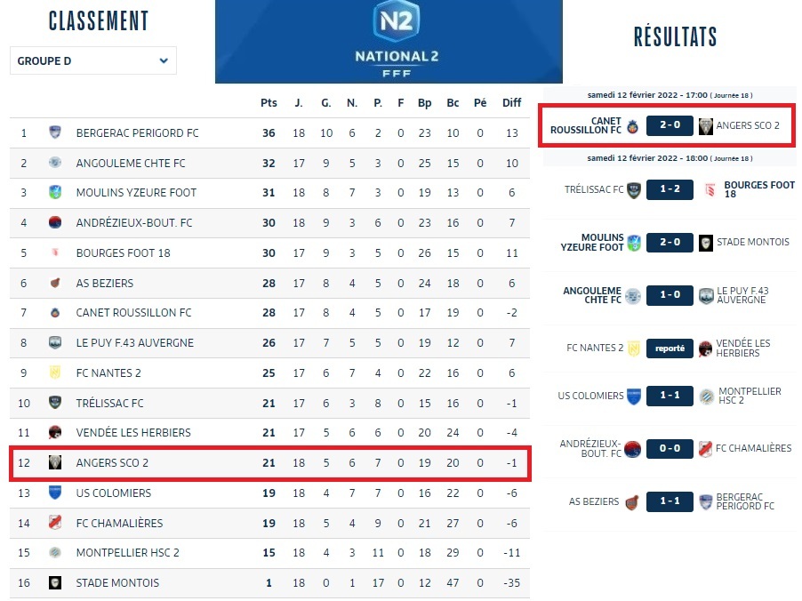Viewport: 802px width, 601px height.
Task: Open the Moulins Yzeure Foot team link in standings
Action: (136, 193)
